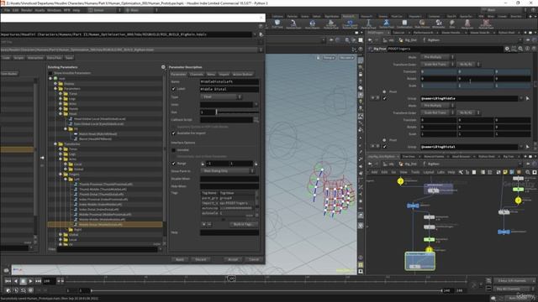Click the arrow to add parameter to the list
Viewport: 538px width, 302px height.
click(x=42, y=158)
